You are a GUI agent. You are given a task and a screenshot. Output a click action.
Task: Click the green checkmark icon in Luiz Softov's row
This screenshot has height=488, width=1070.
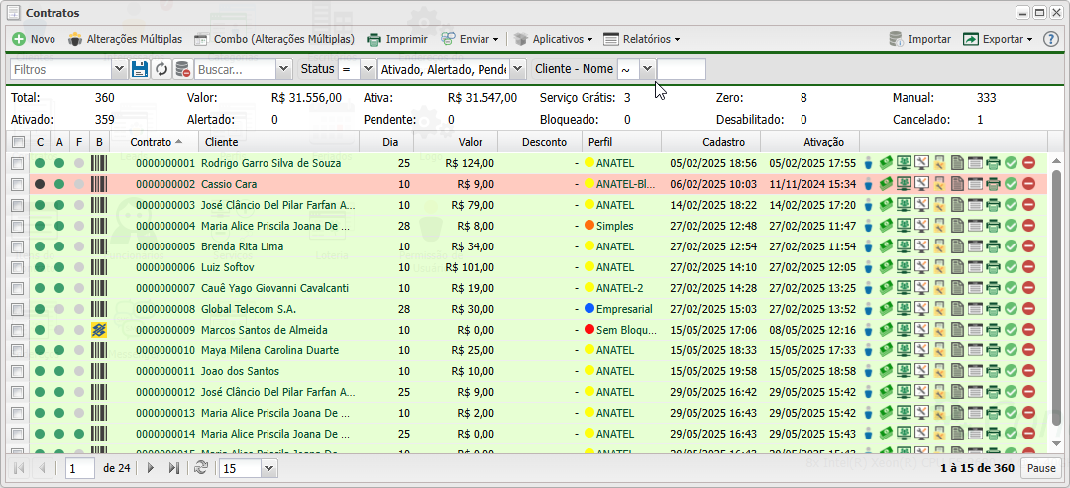point(1011,267)
